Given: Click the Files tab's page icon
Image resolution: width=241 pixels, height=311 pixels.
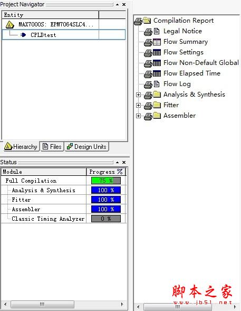Looking at the screenshot, I should pyautogui.click(x=45, y=146).
